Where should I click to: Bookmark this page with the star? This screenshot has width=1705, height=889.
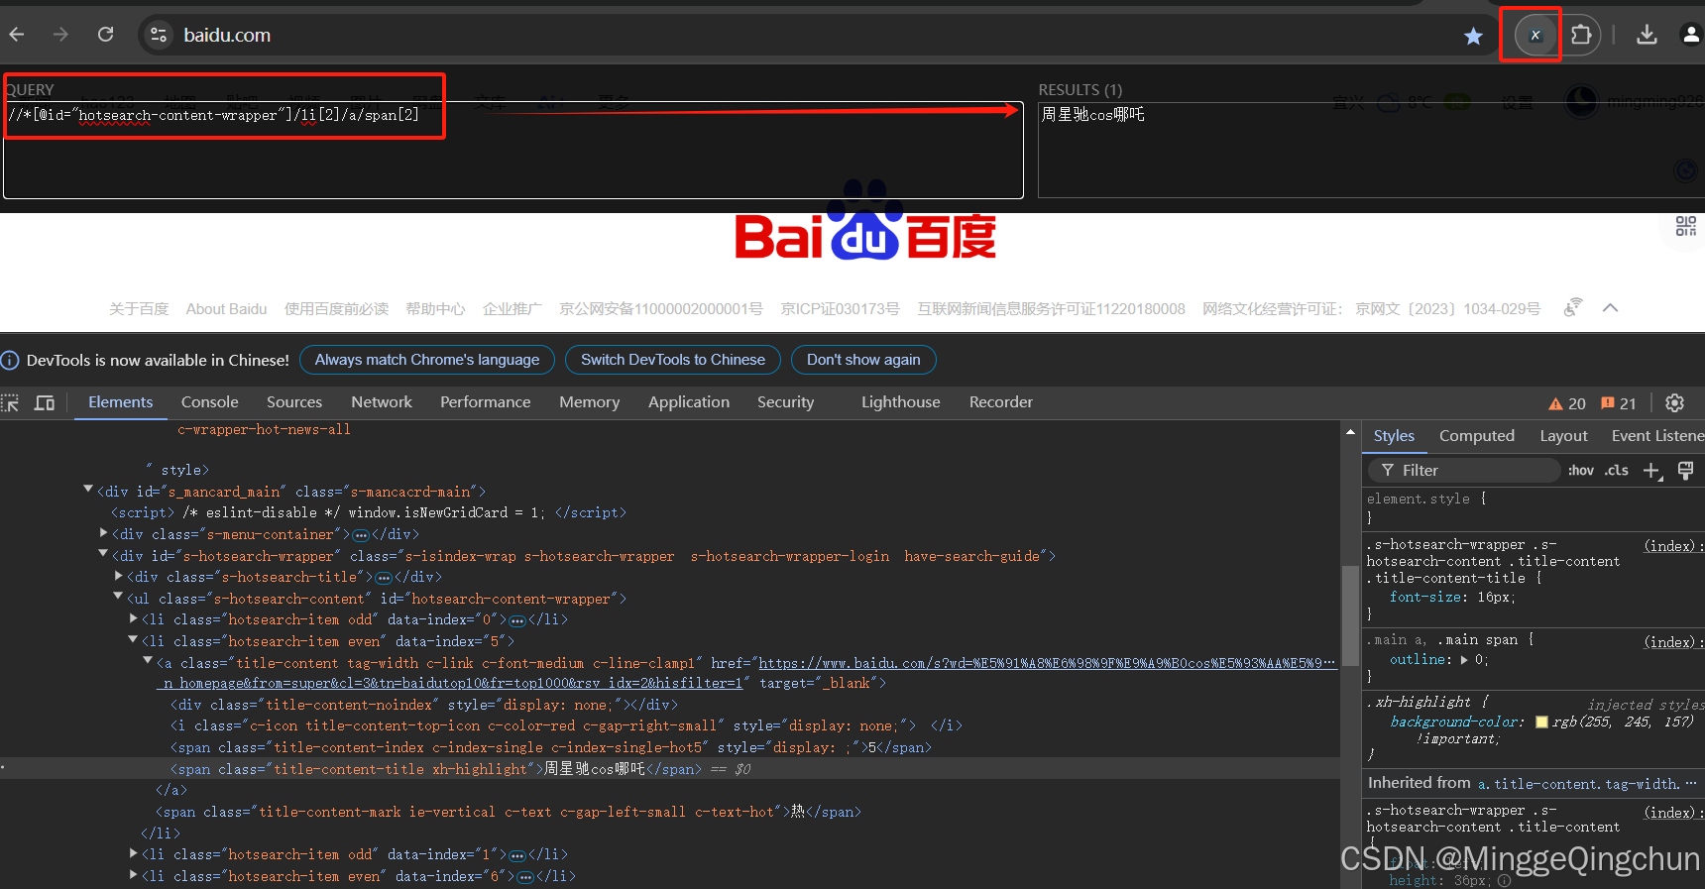click(x=1473, y=36)
